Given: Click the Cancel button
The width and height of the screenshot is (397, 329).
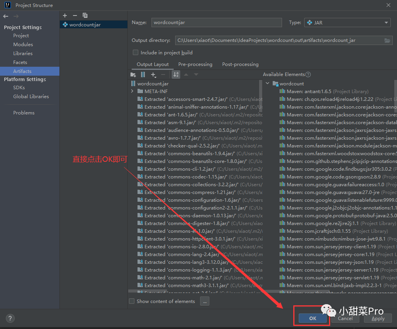Looking at the screenshot, I should [345, 319].
